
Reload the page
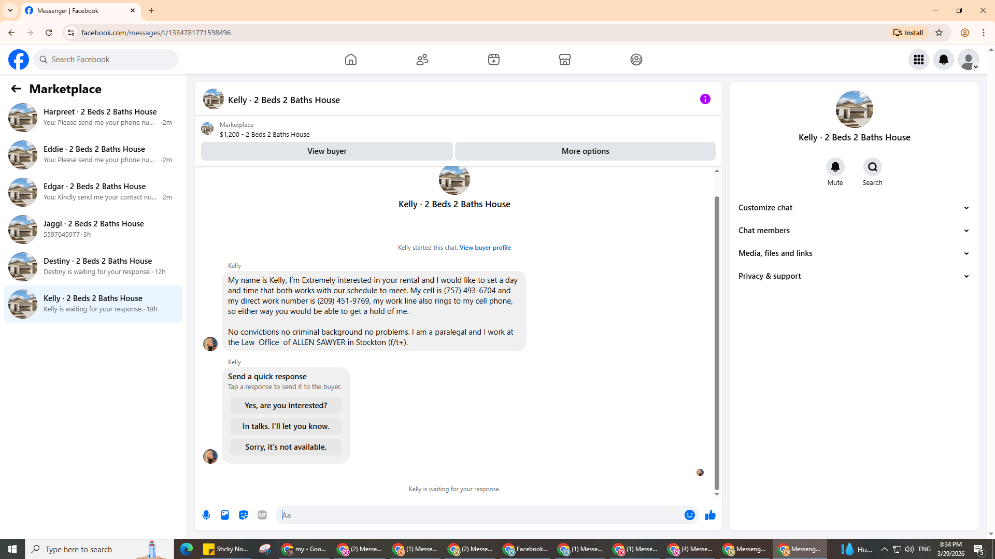[x=49, y=33]
